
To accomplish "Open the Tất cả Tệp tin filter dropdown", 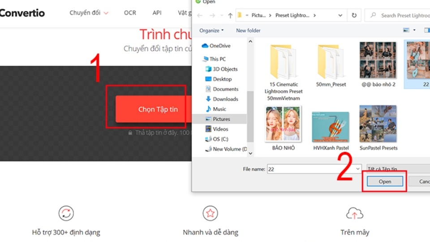I will tap(398, 169).
